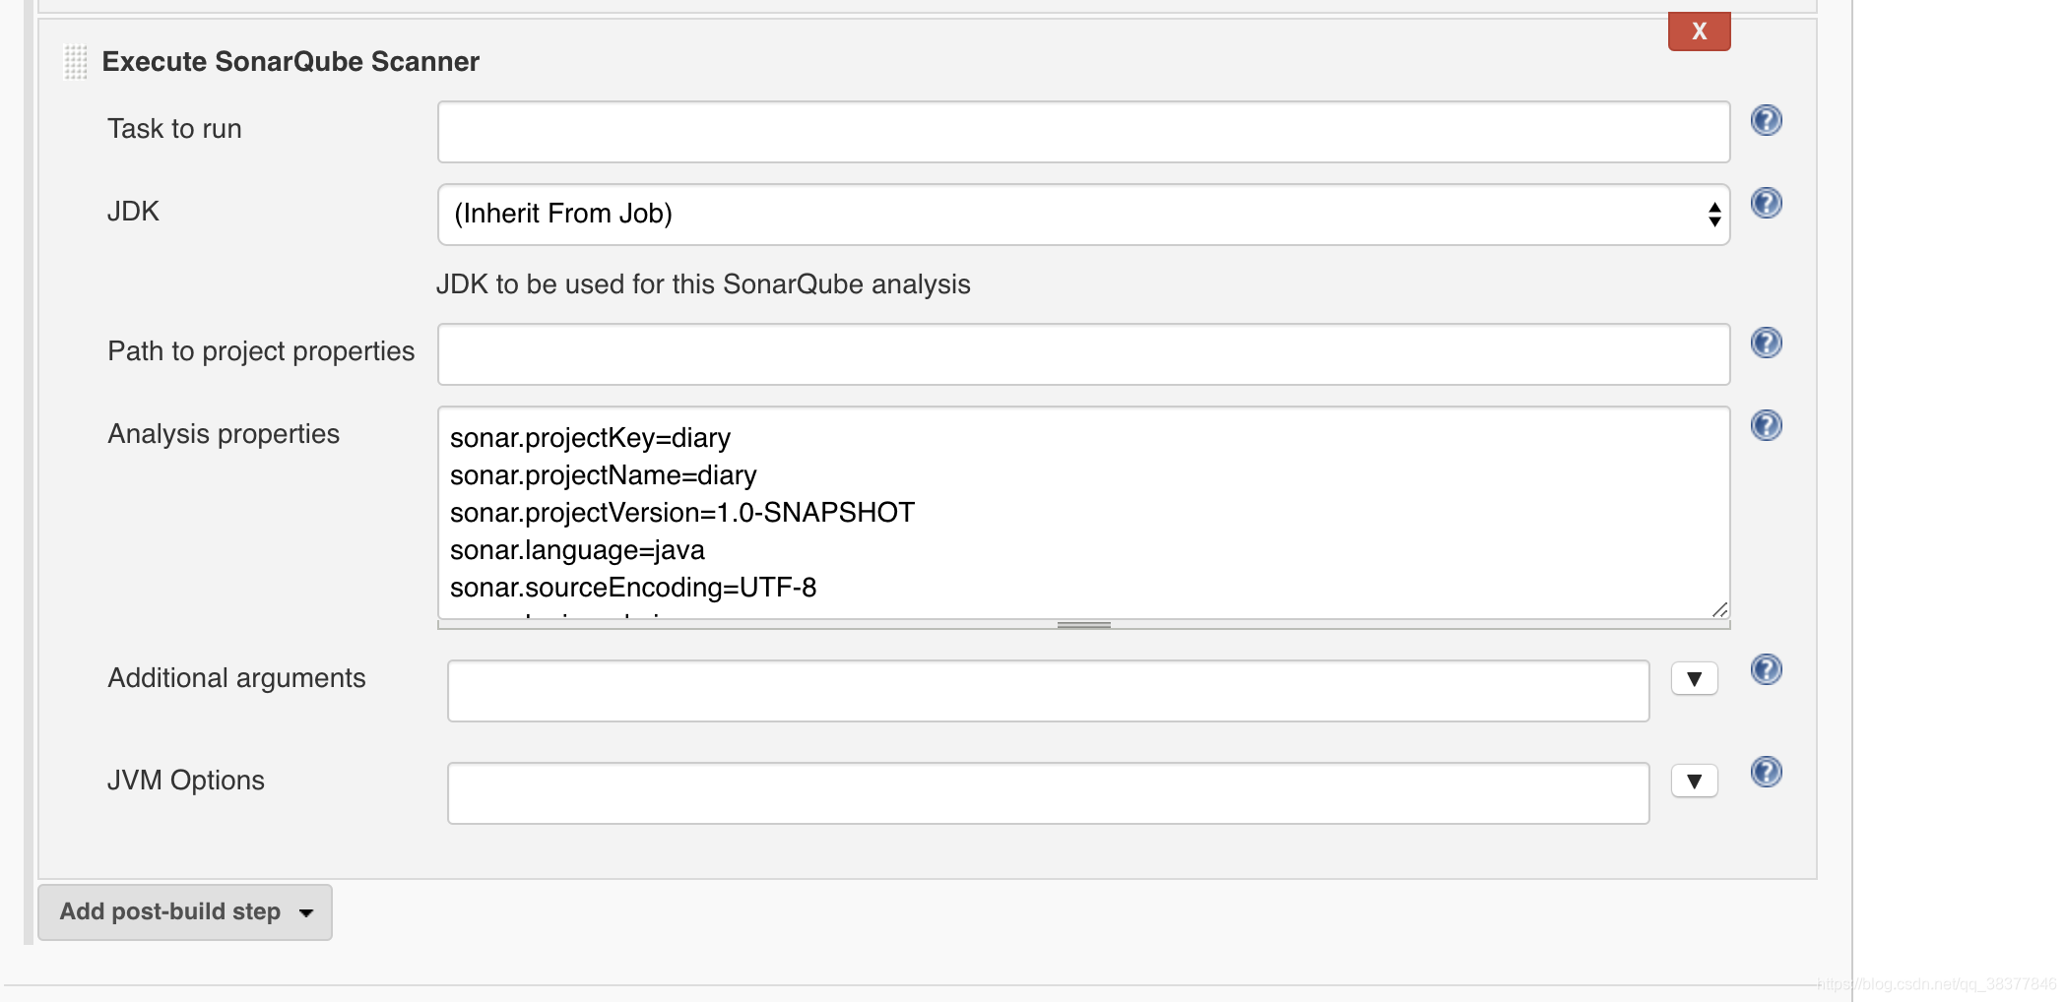Screen dimensions: 2066x1002
Task: Place cursor on sonar.projectVersion=1.0-SNAPSHOT line
Action: point(682,513)
